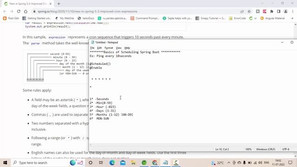This screenshot has height=167, width=297.
Task: Open volume control in system tray
Action: (260, 163)
